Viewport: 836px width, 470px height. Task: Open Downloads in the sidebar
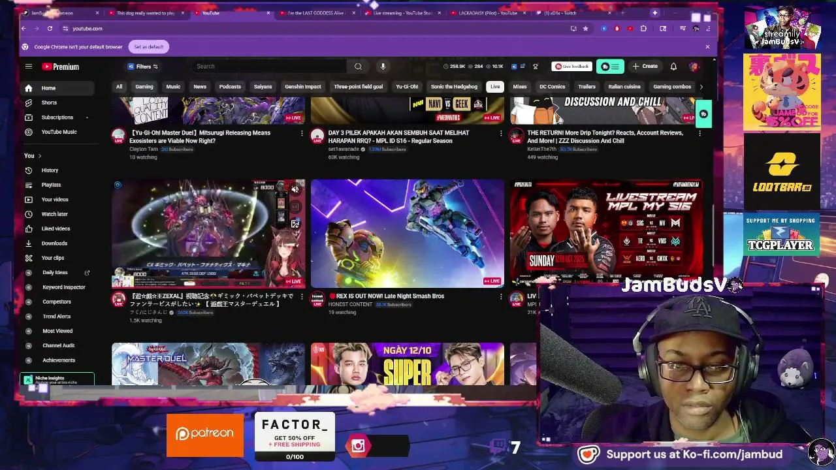point(54,243)
